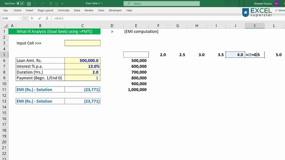The width and height of the screenshot is (285, 160).
Task: Open the Review tab
Action: tap(89, 10)
